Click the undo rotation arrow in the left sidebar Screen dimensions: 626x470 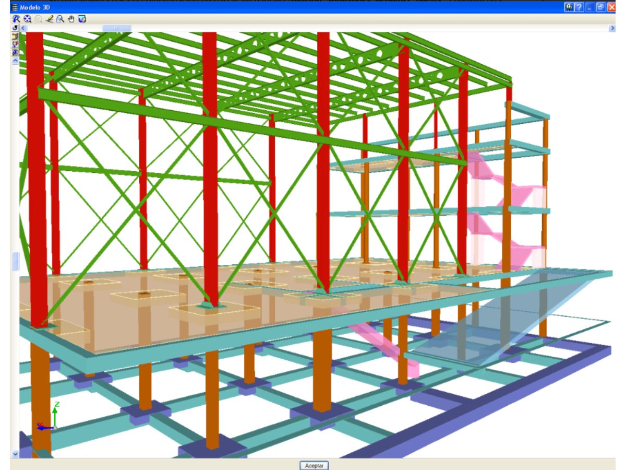click(15, 27)
